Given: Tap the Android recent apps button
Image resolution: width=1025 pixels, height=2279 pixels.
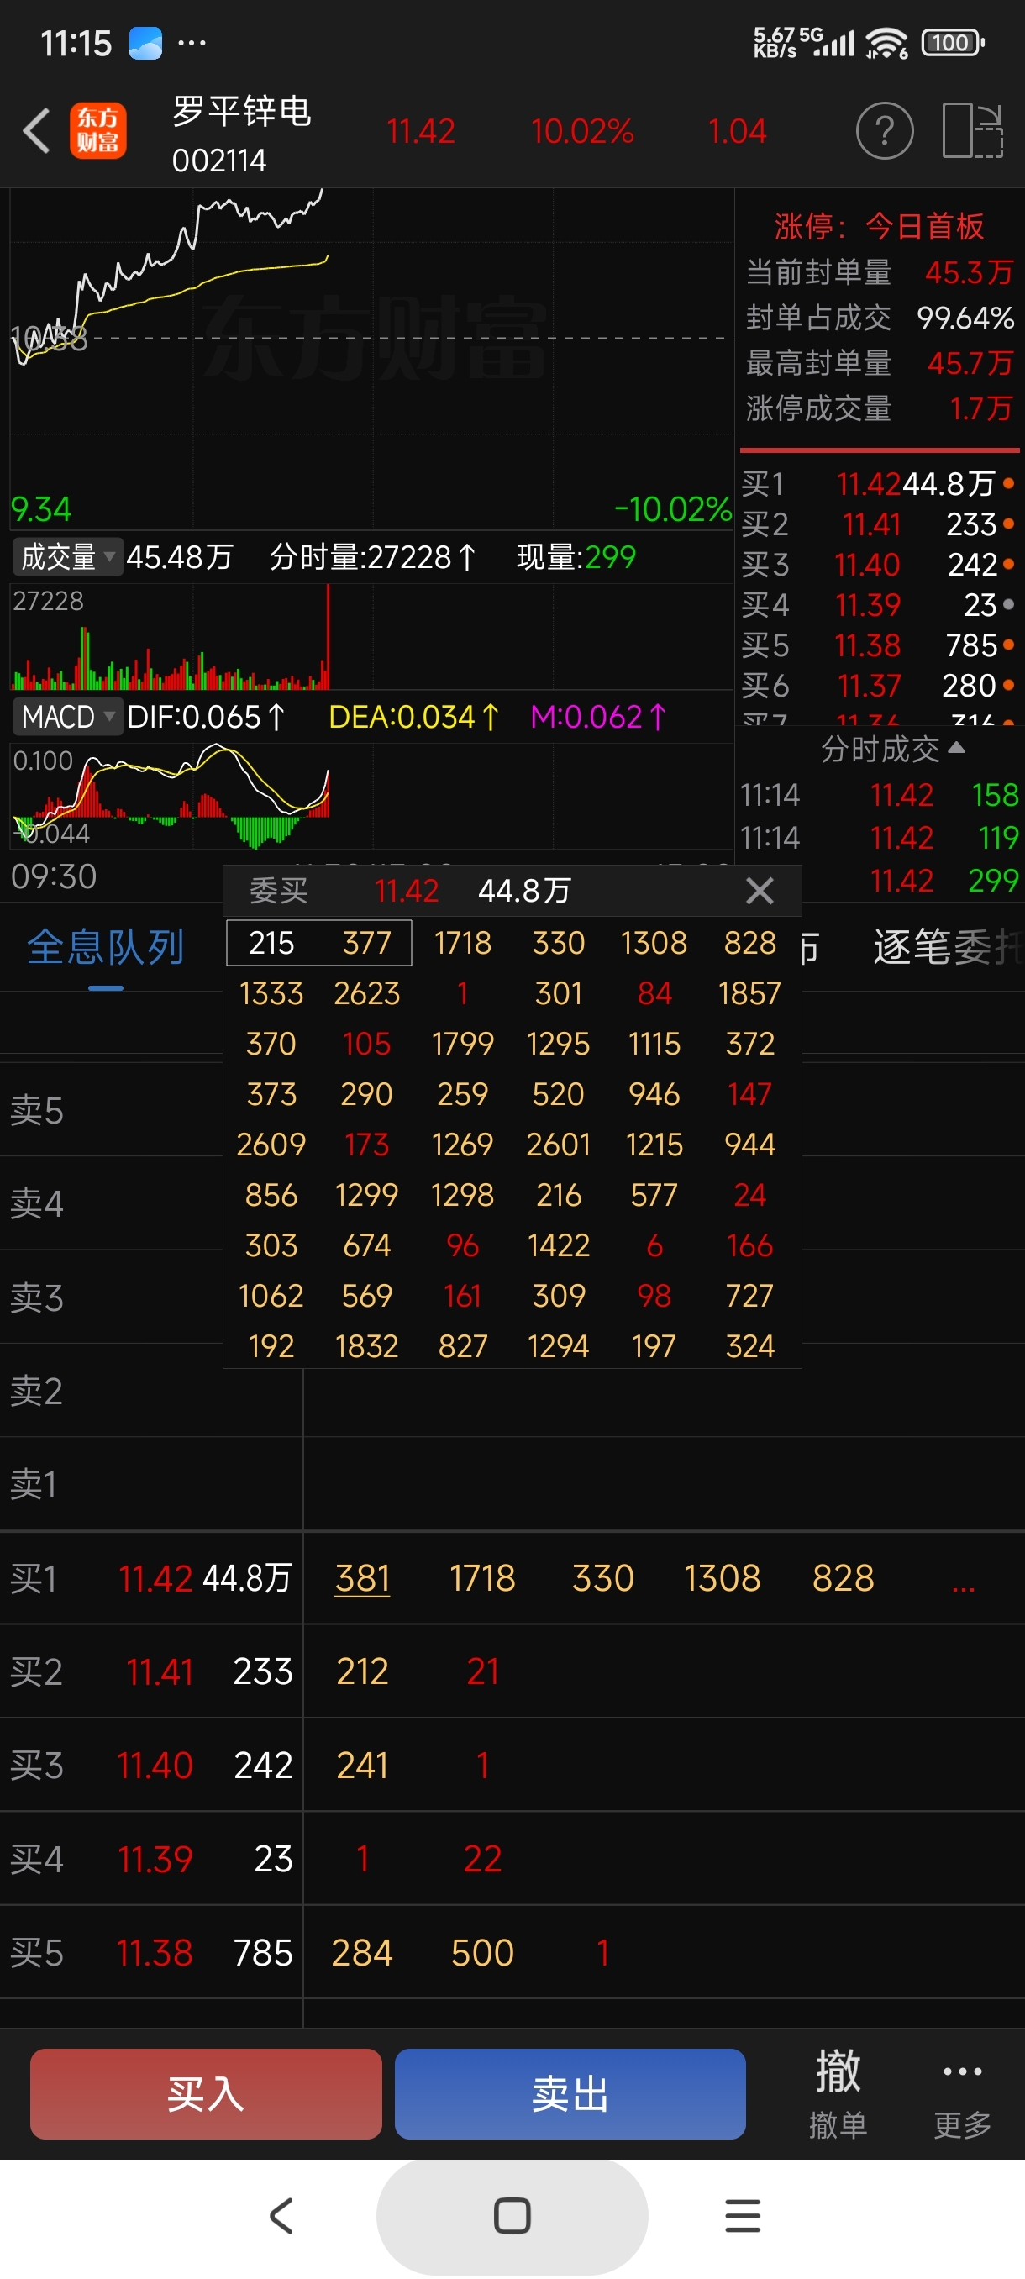Looking at the screenshot, I should click(x=743, y=2215).
